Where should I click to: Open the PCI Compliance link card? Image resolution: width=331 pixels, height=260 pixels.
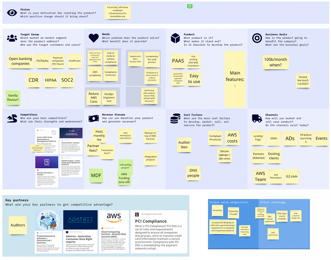click(x=159, y=232)
